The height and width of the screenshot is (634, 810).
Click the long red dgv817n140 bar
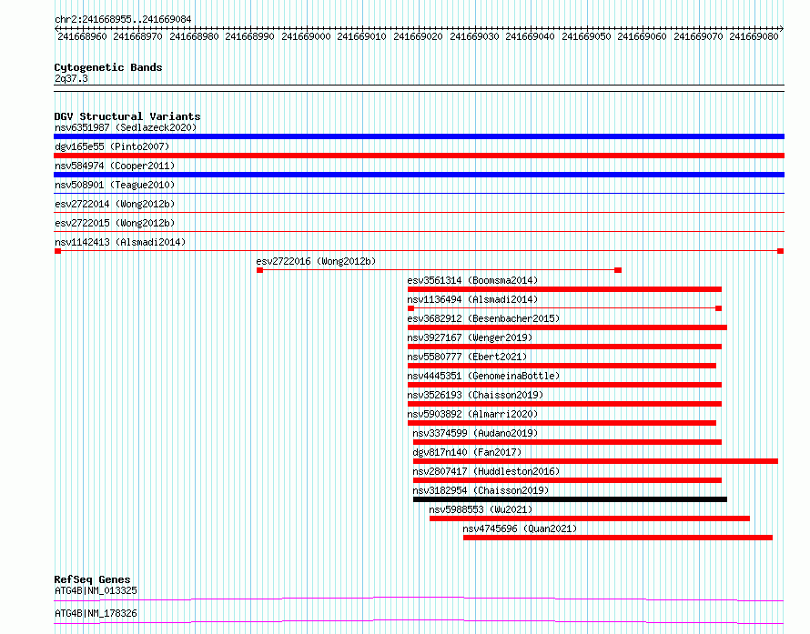595,461
